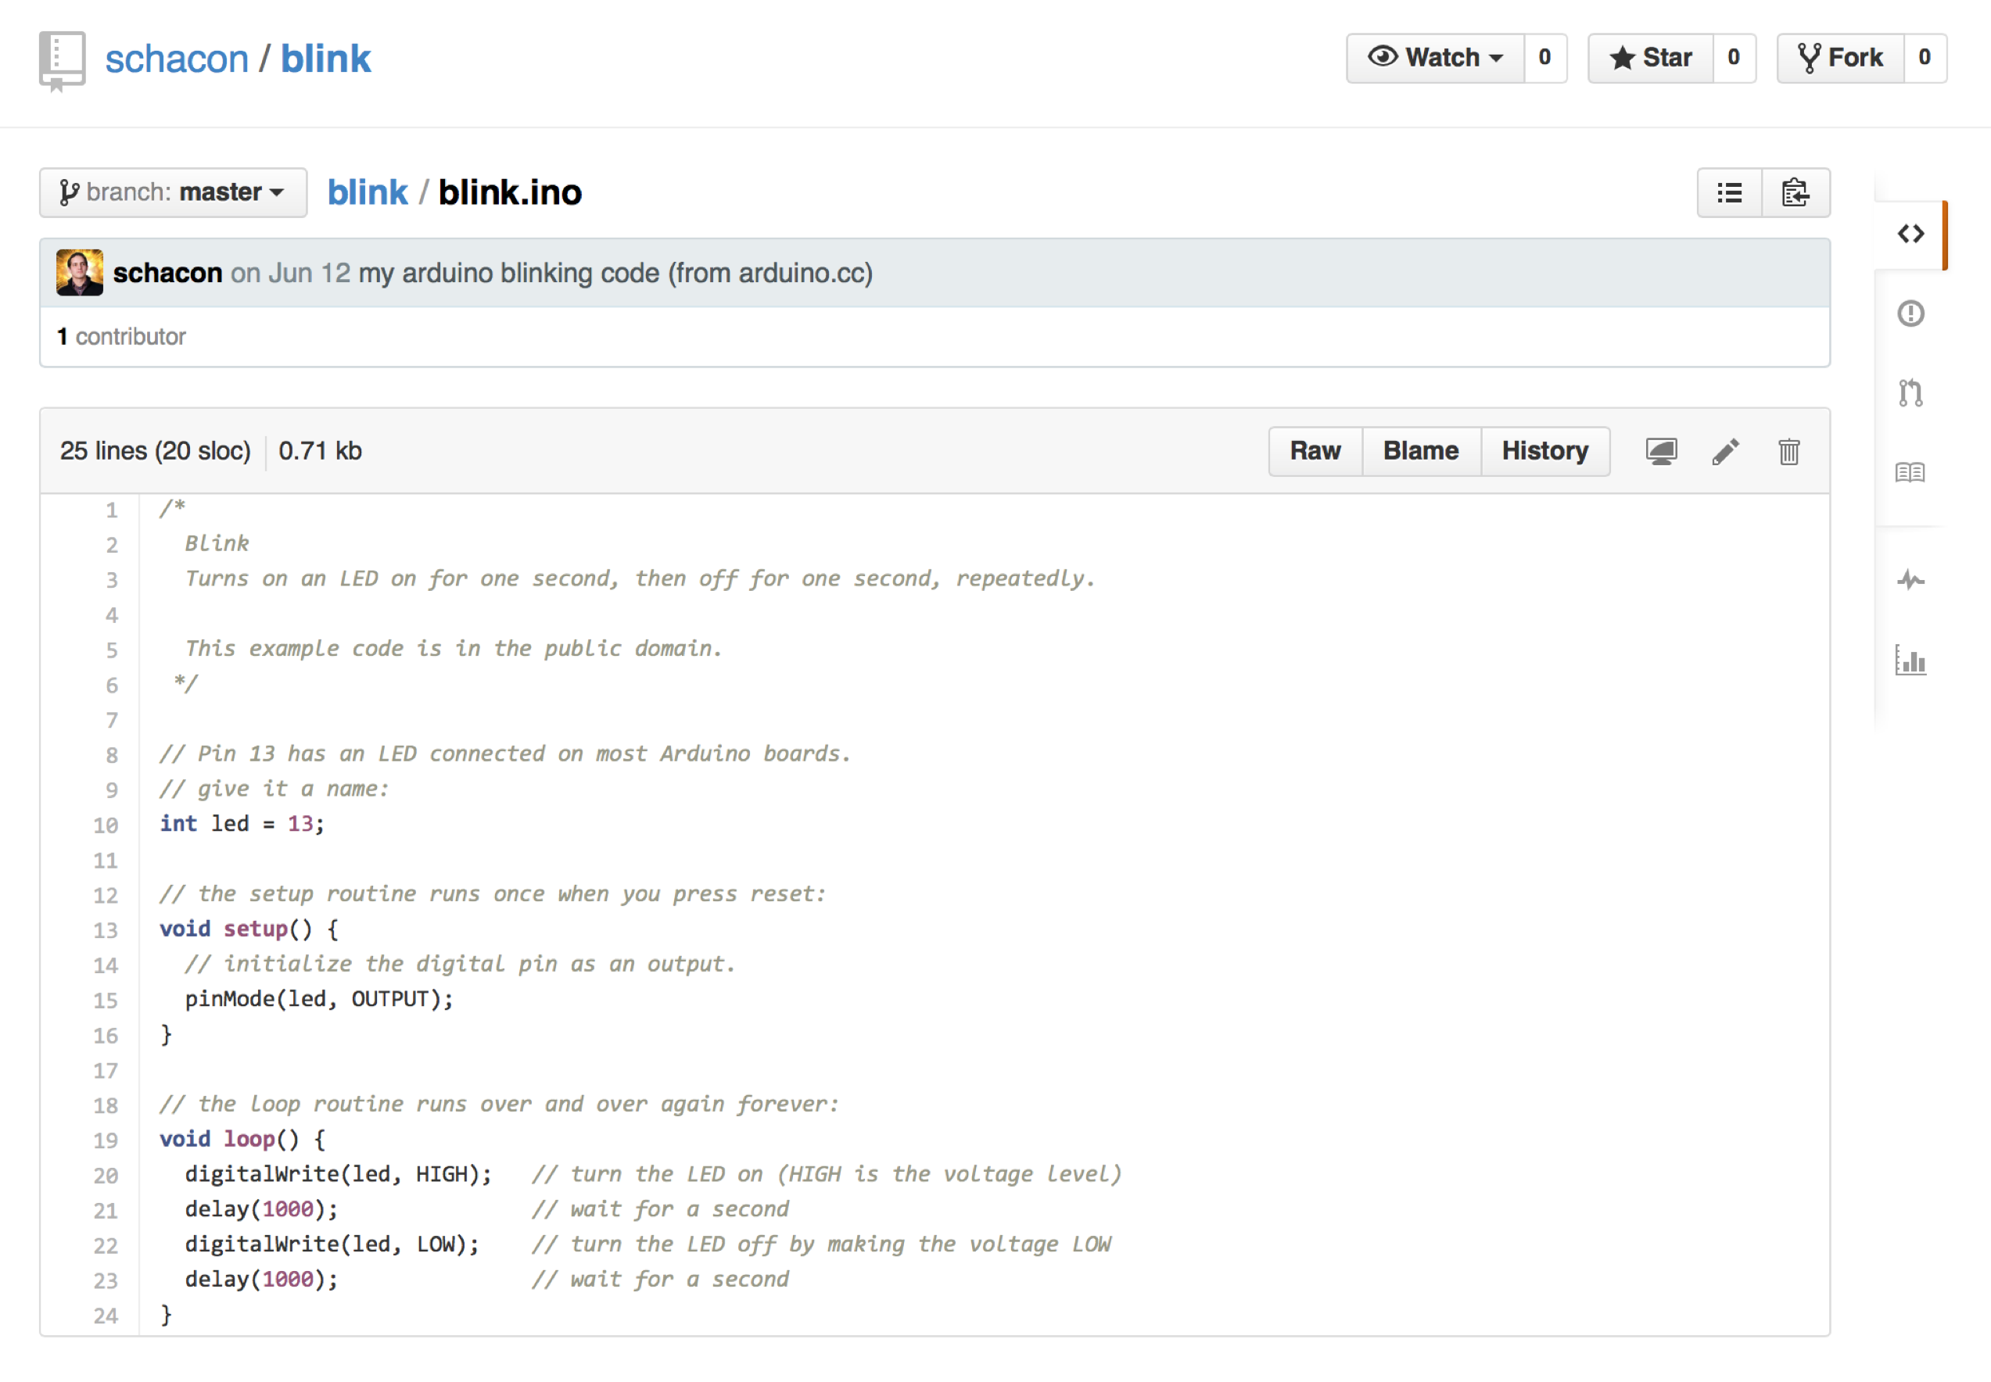The height and width of the screenshot is (1382, 1991).
Task: Star the blink repository
Action: click(x=1650, y=58)
